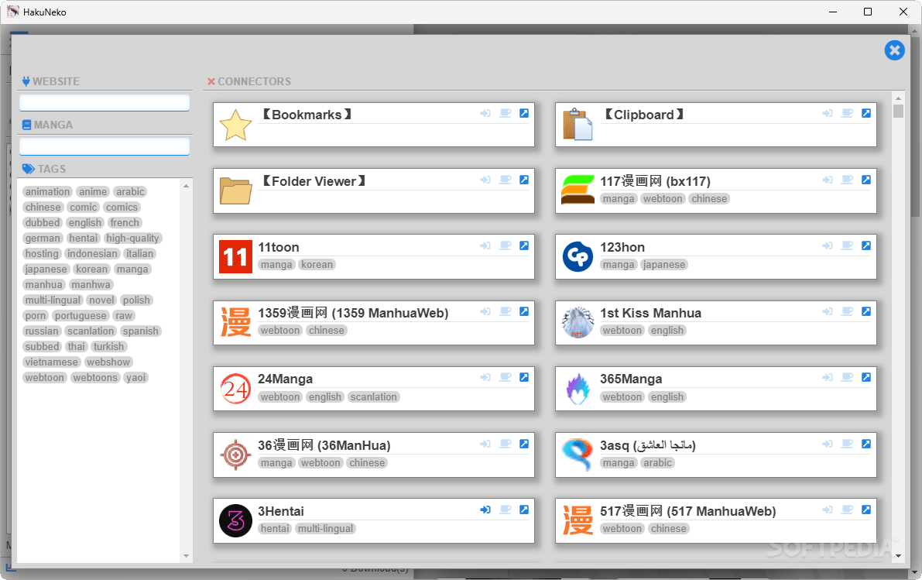
Task: Select the 24Manga connector title
Action: pyautogui.click(x=285, y=379)
